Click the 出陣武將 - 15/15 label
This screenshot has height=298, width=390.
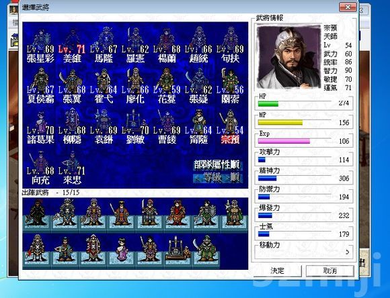[x=50, y=193]
